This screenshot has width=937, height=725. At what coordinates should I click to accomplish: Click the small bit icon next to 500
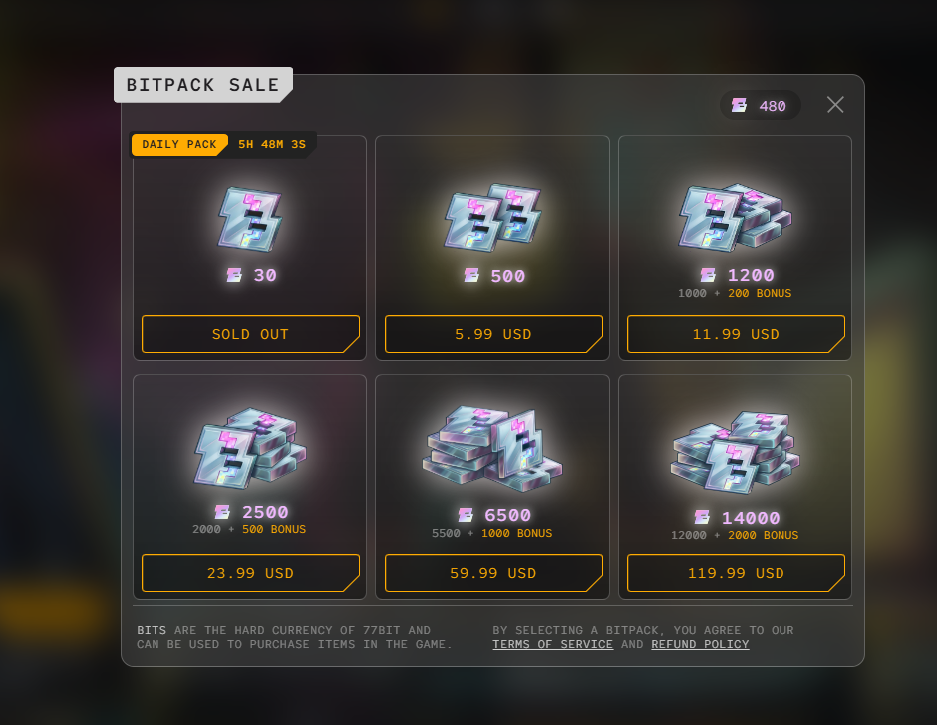471,275
